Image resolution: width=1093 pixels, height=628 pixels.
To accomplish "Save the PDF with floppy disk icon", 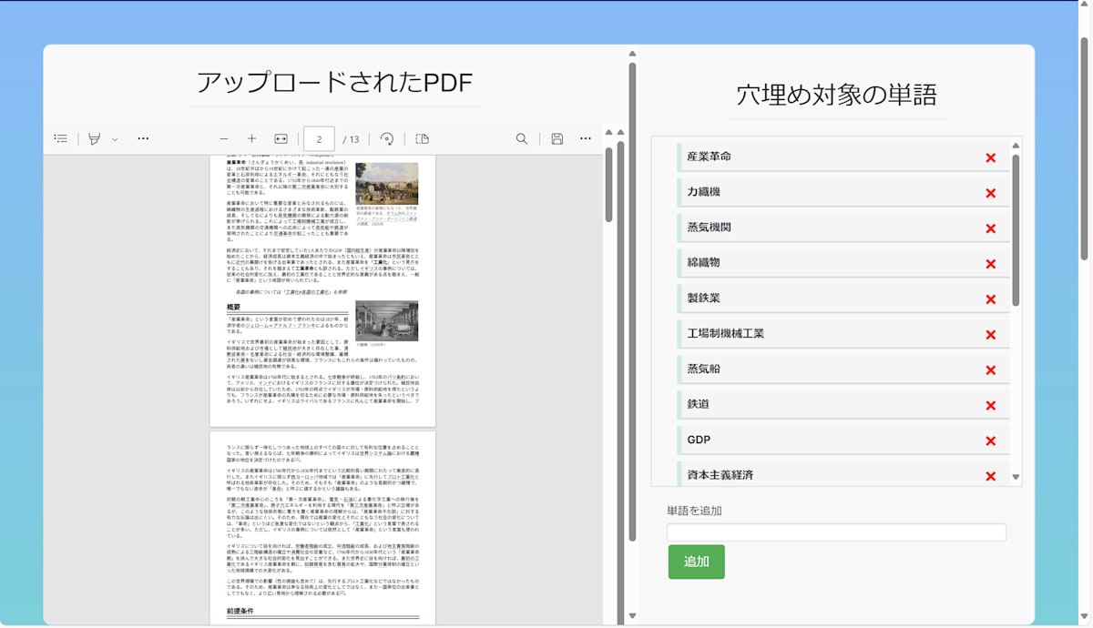I will (557, 138).
